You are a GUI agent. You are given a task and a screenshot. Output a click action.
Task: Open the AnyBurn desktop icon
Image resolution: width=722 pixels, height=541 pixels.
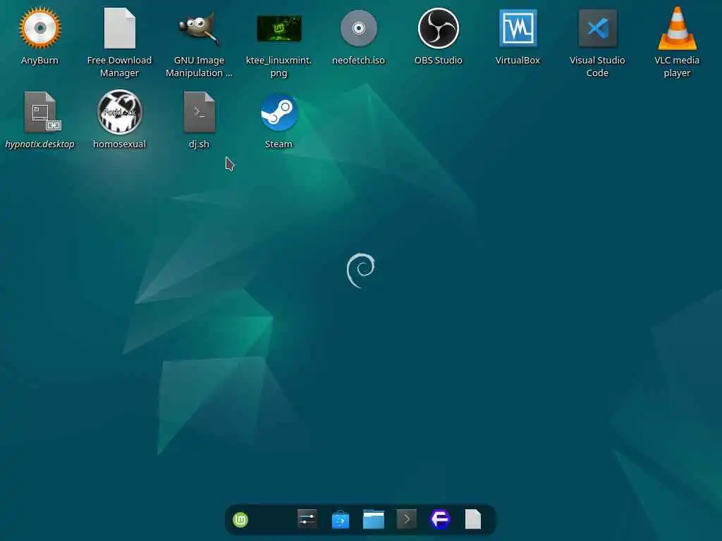(x=40, y=28)
